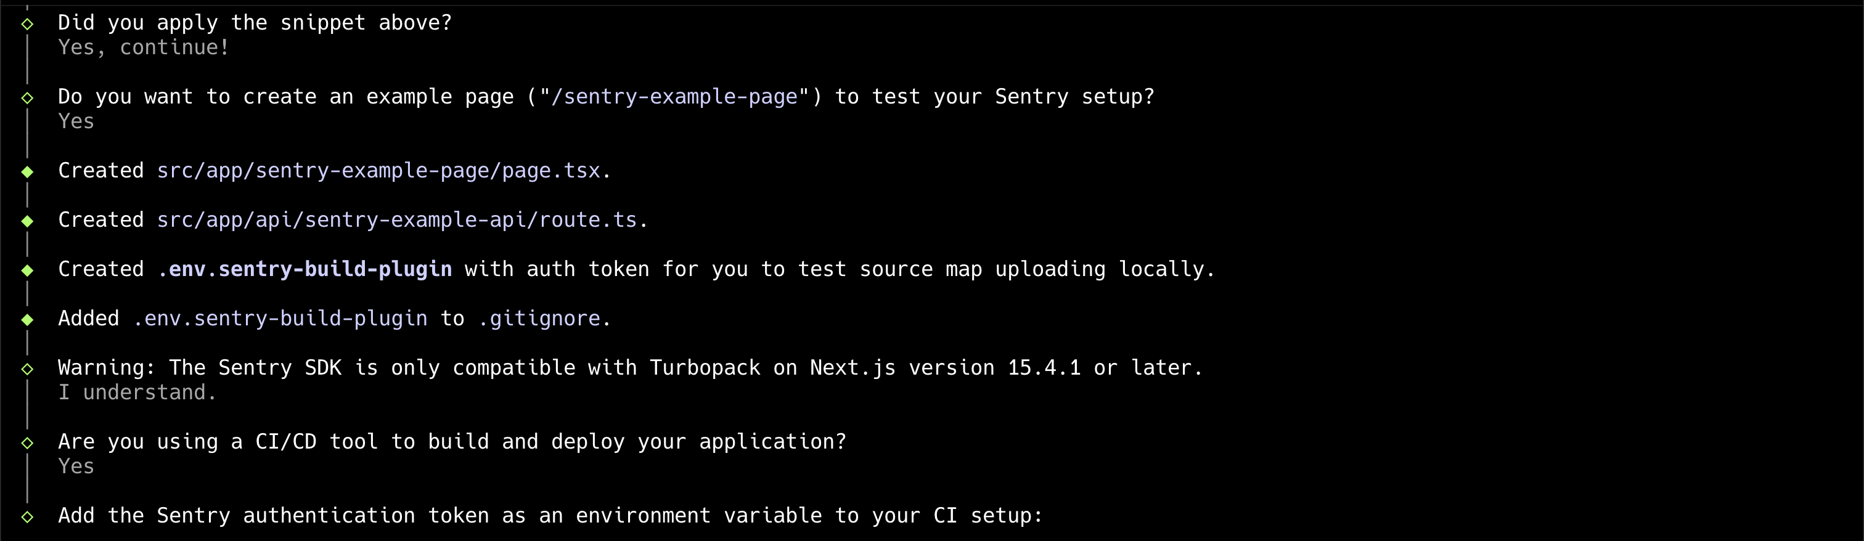Open the src/app/sentry-example-page/page.tsx path
Screen dimensions: 1864x541
pyautogui.click(x=378, y=171)
